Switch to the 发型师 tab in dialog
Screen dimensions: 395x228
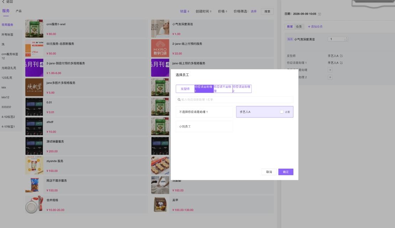(185, 89)
